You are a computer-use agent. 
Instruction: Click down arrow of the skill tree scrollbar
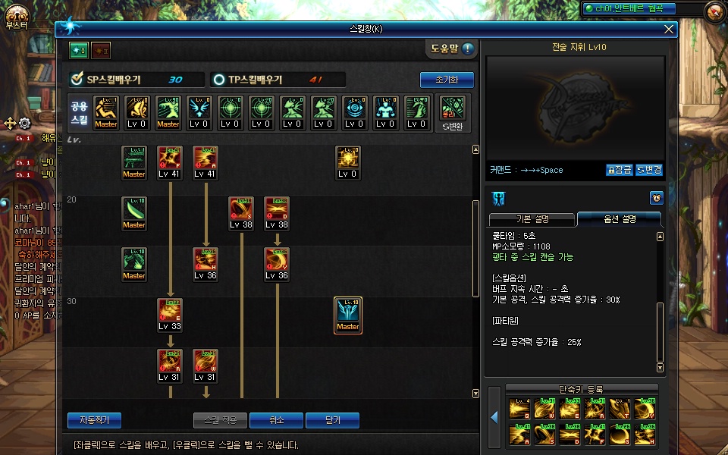[x=475, y=394]
